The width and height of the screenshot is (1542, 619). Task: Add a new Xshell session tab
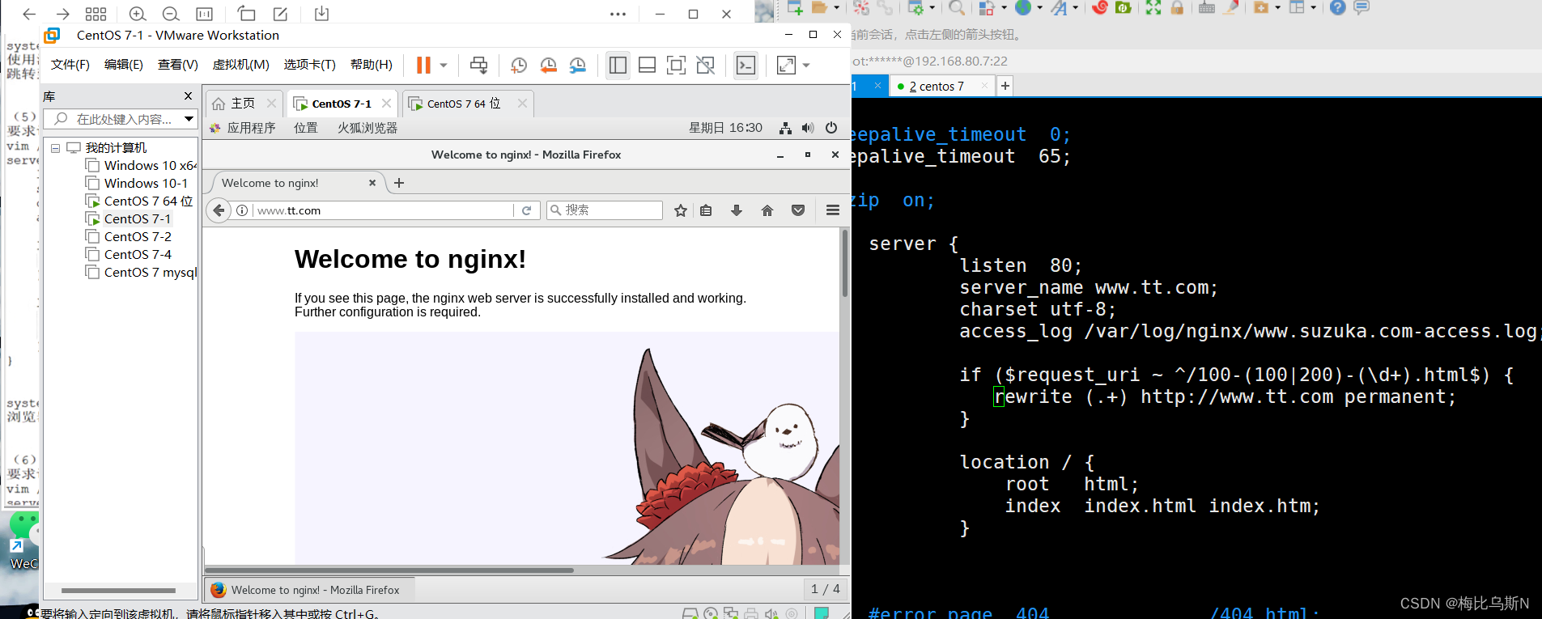click(x=1005, y=86)
